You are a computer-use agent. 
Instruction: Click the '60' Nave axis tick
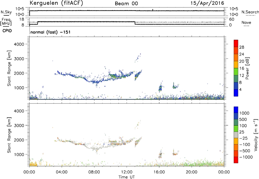click(231, 19)
